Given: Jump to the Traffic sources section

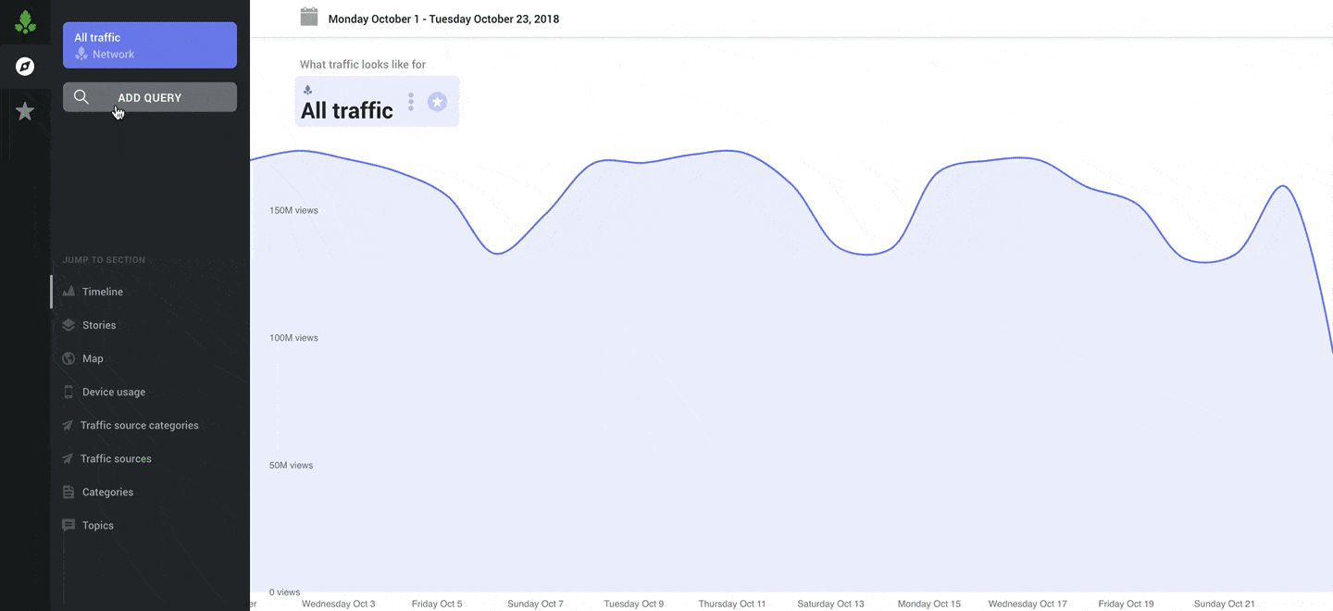Looking at the screenshot, I should coord(116,458).
